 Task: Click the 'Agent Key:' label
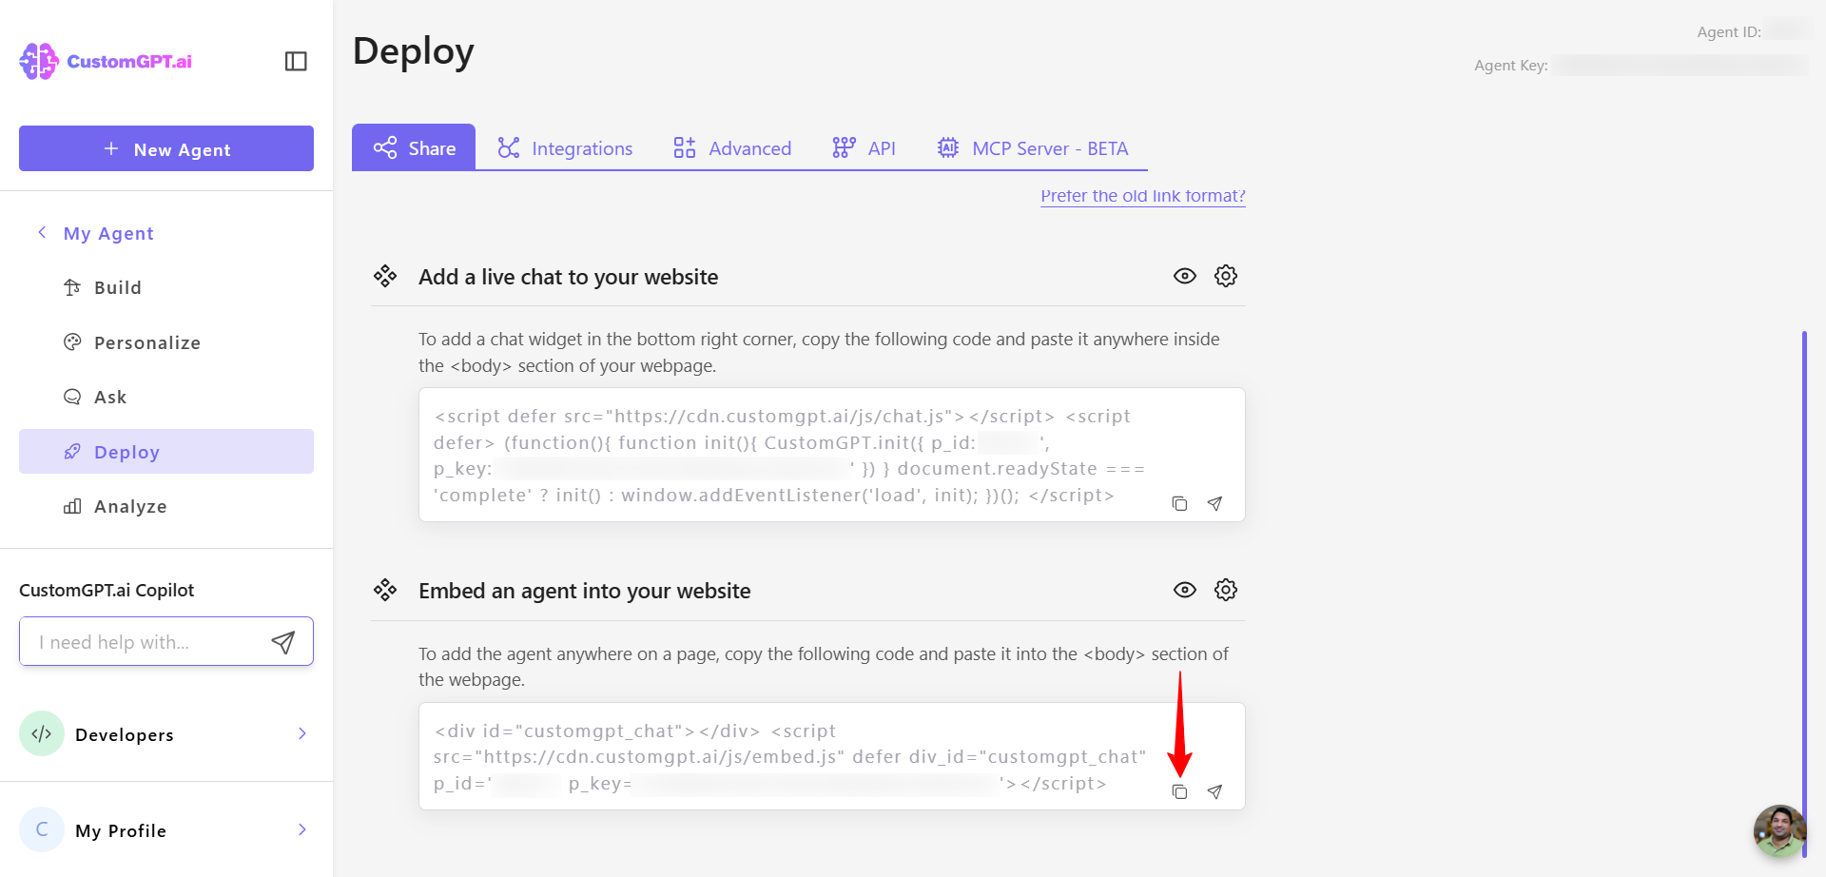pos(1511,65)
